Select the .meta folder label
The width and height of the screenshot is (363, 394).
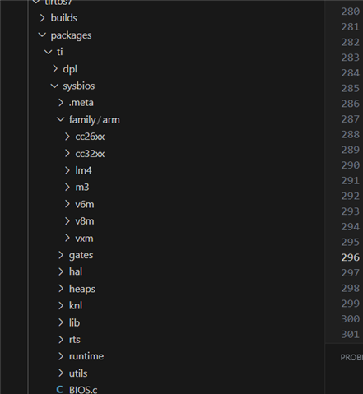pyautogui.click(x=81, y=103)
